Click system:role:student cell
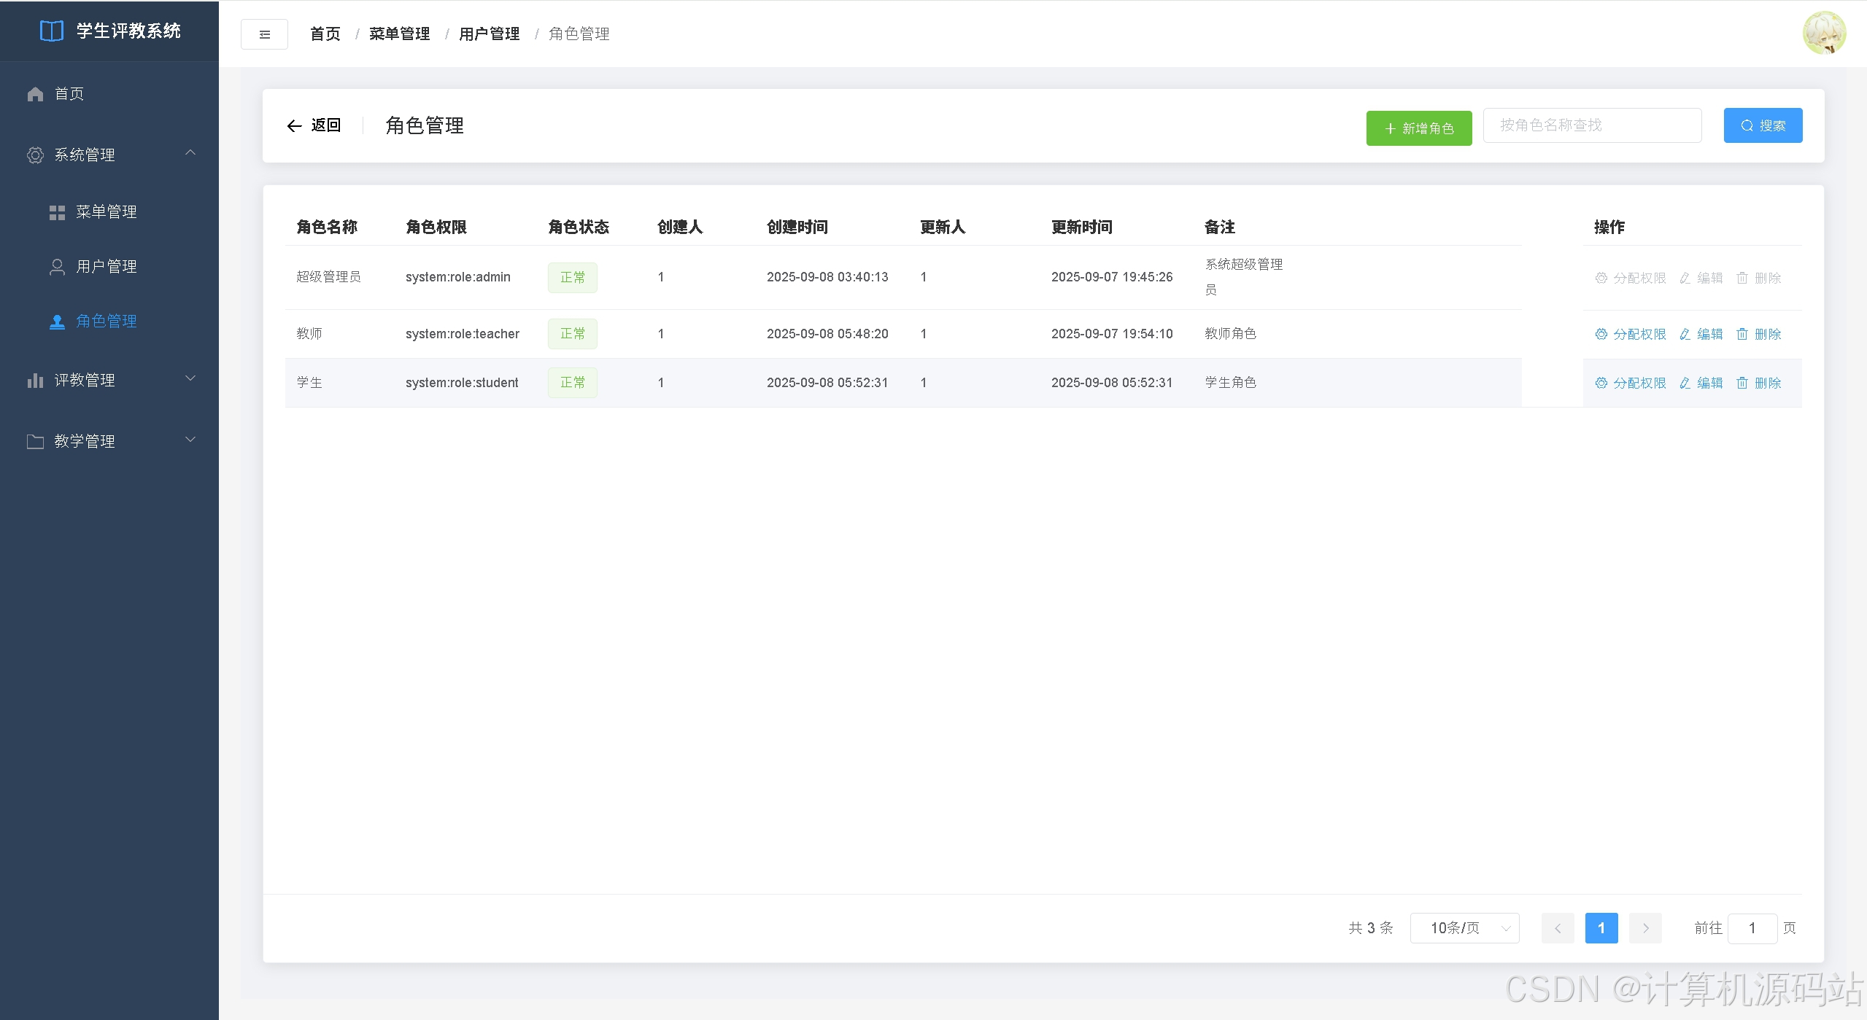 pyautogui.click(x=462, y=383)
